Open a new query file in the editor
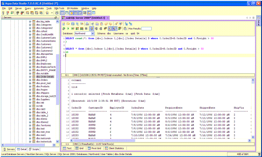Screen dimensions: 262x157 pyautogui.click(x=64, y=24)
